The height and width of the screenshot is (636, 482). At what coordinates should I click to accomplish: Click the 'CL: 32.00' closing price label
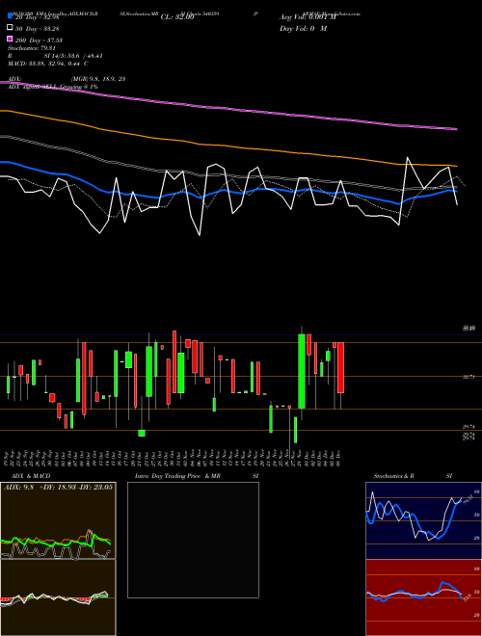pos(177,17)
